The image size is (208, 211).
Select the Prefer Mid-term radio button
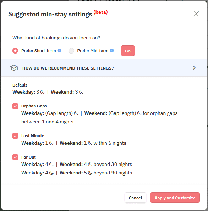coord(71,51)
